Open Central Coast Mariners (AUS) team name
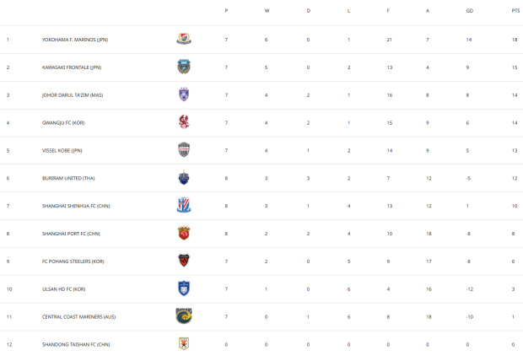The width and height of the screenshot is (523, 356). 78,317
